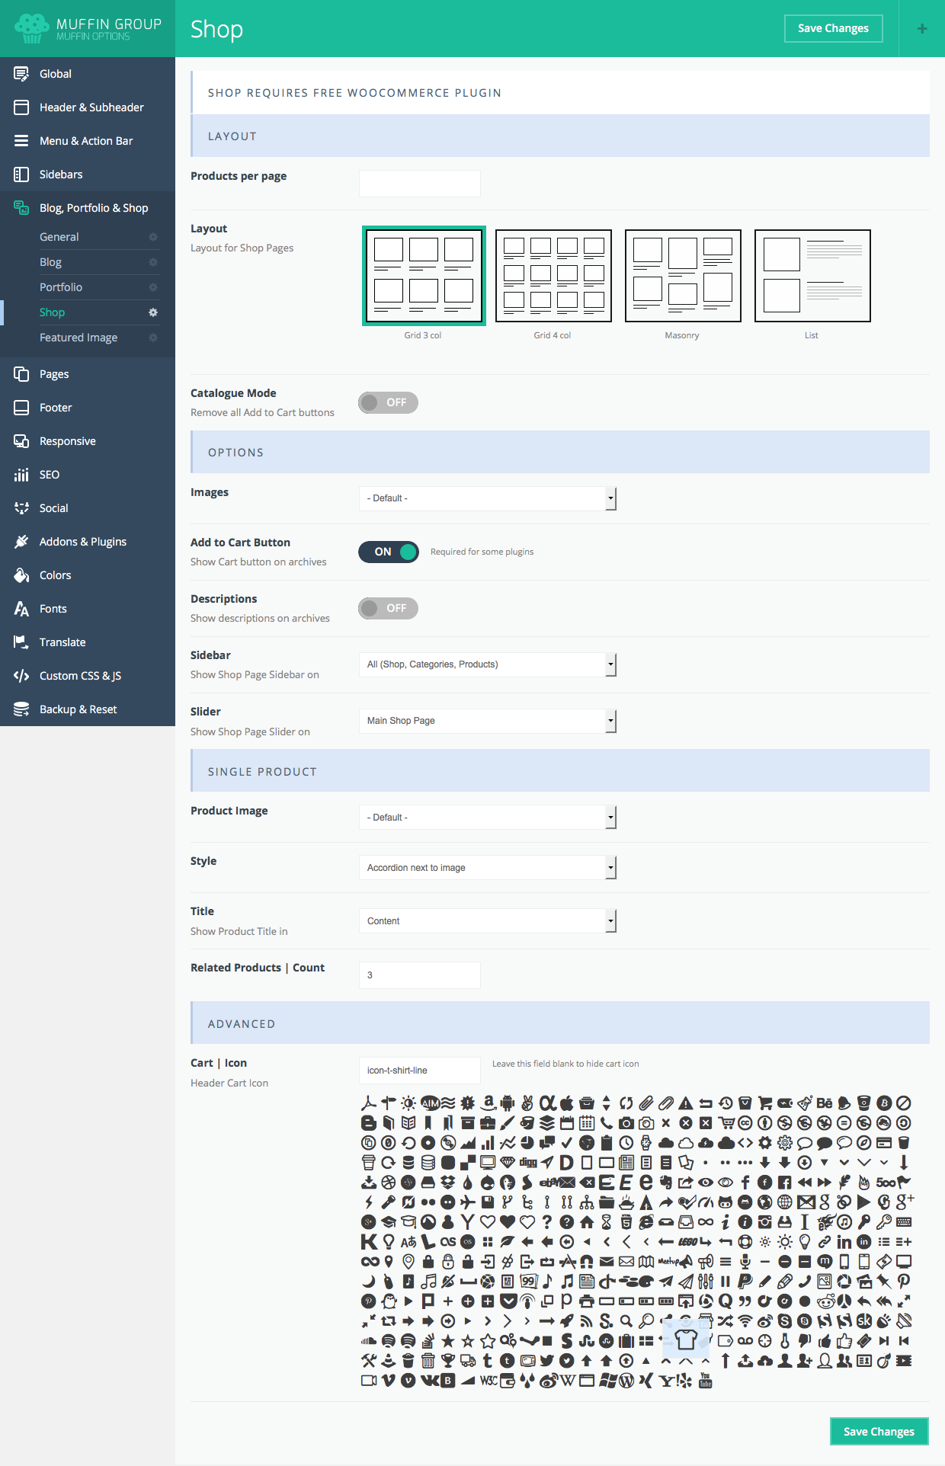Click the top Save Changes button

coord(834,28)
